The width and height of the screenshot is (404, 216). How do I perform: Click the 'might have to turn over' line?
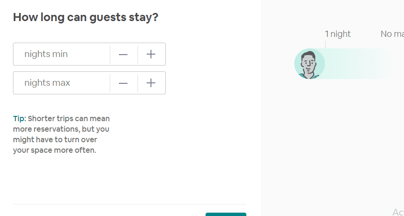55,140
